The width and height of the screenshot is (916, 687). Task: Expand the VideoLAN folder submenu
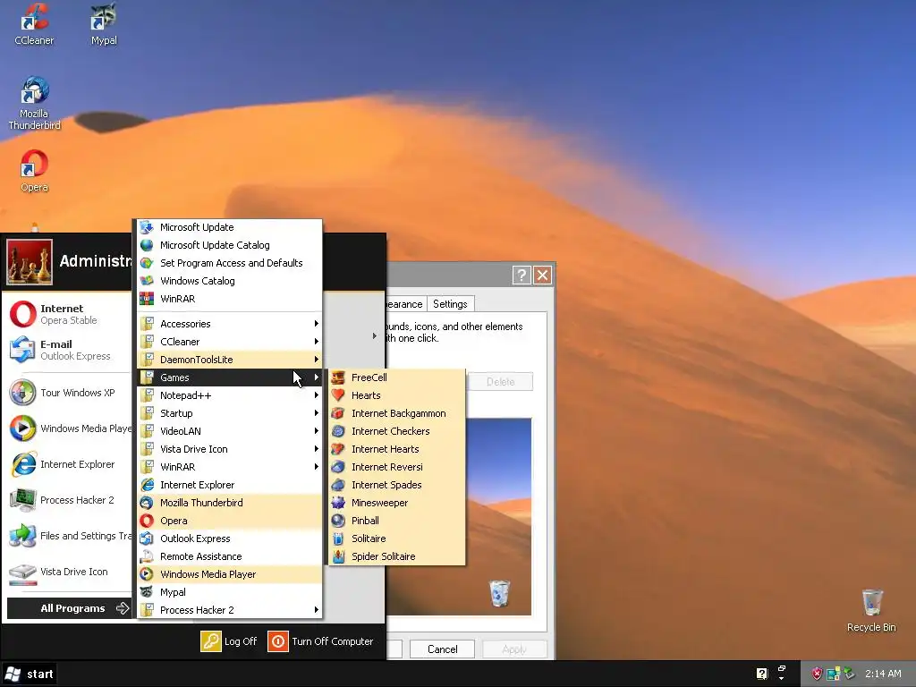[x=230, y=431]
